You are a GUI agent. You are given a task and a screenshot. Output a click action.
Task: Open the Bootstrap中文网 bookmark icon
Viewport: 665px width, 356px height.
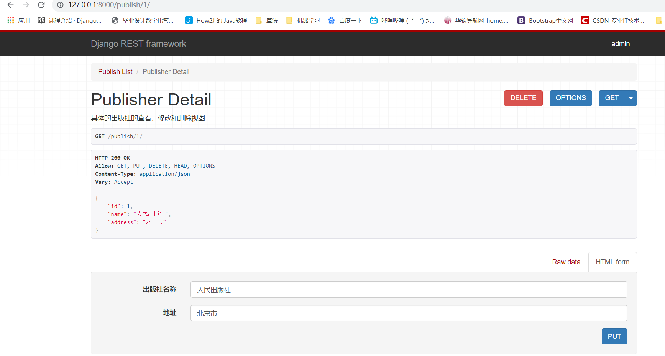[521, 20]
